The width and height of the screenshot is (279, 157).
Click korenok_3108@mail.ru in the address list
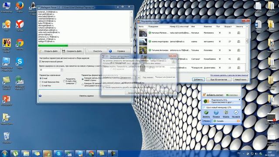(x=48, y=12)
